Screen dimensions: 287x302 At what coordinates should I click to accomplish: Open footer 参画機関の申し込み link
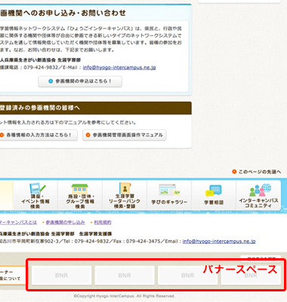click(65, 223)
